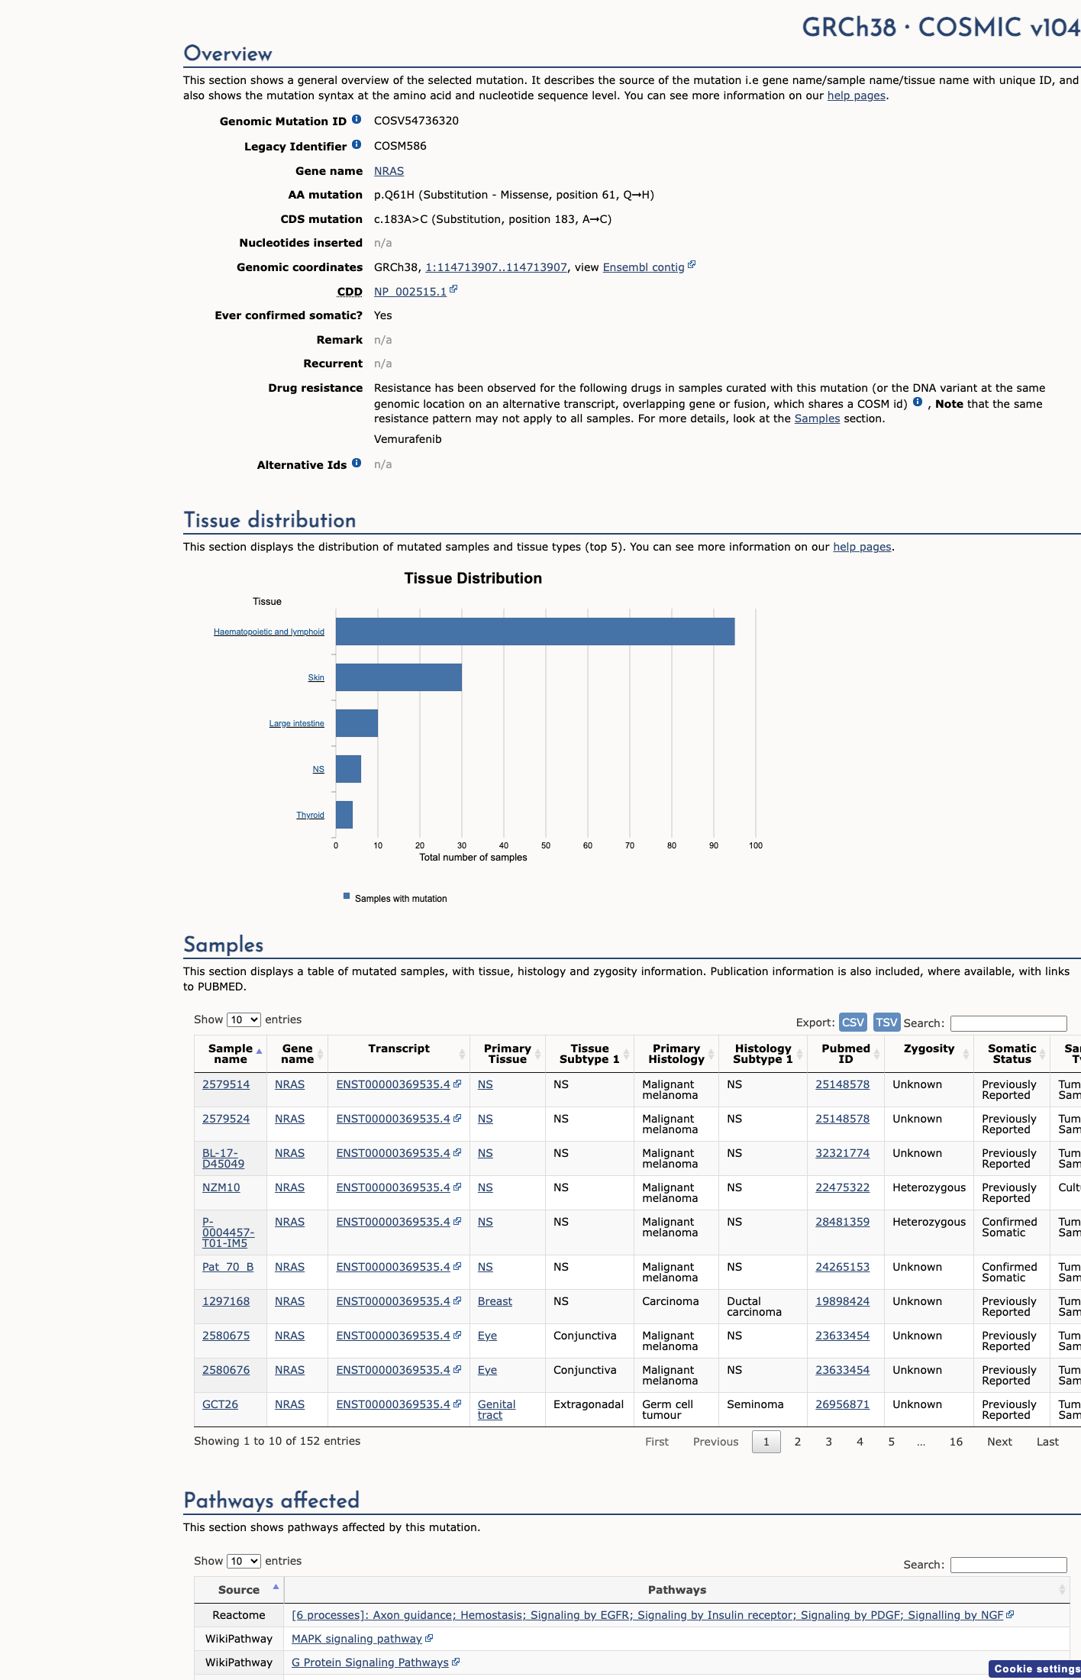Screen dimensions: 1081x1680
Task: Click external link icon after NP_002515.1
Action: tap(453, 289)
